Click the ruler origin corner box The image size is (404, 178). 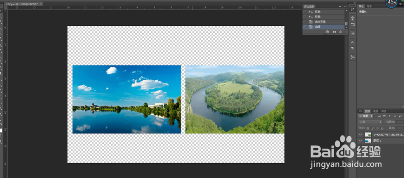pyautogui.click(x=6, y=8)
